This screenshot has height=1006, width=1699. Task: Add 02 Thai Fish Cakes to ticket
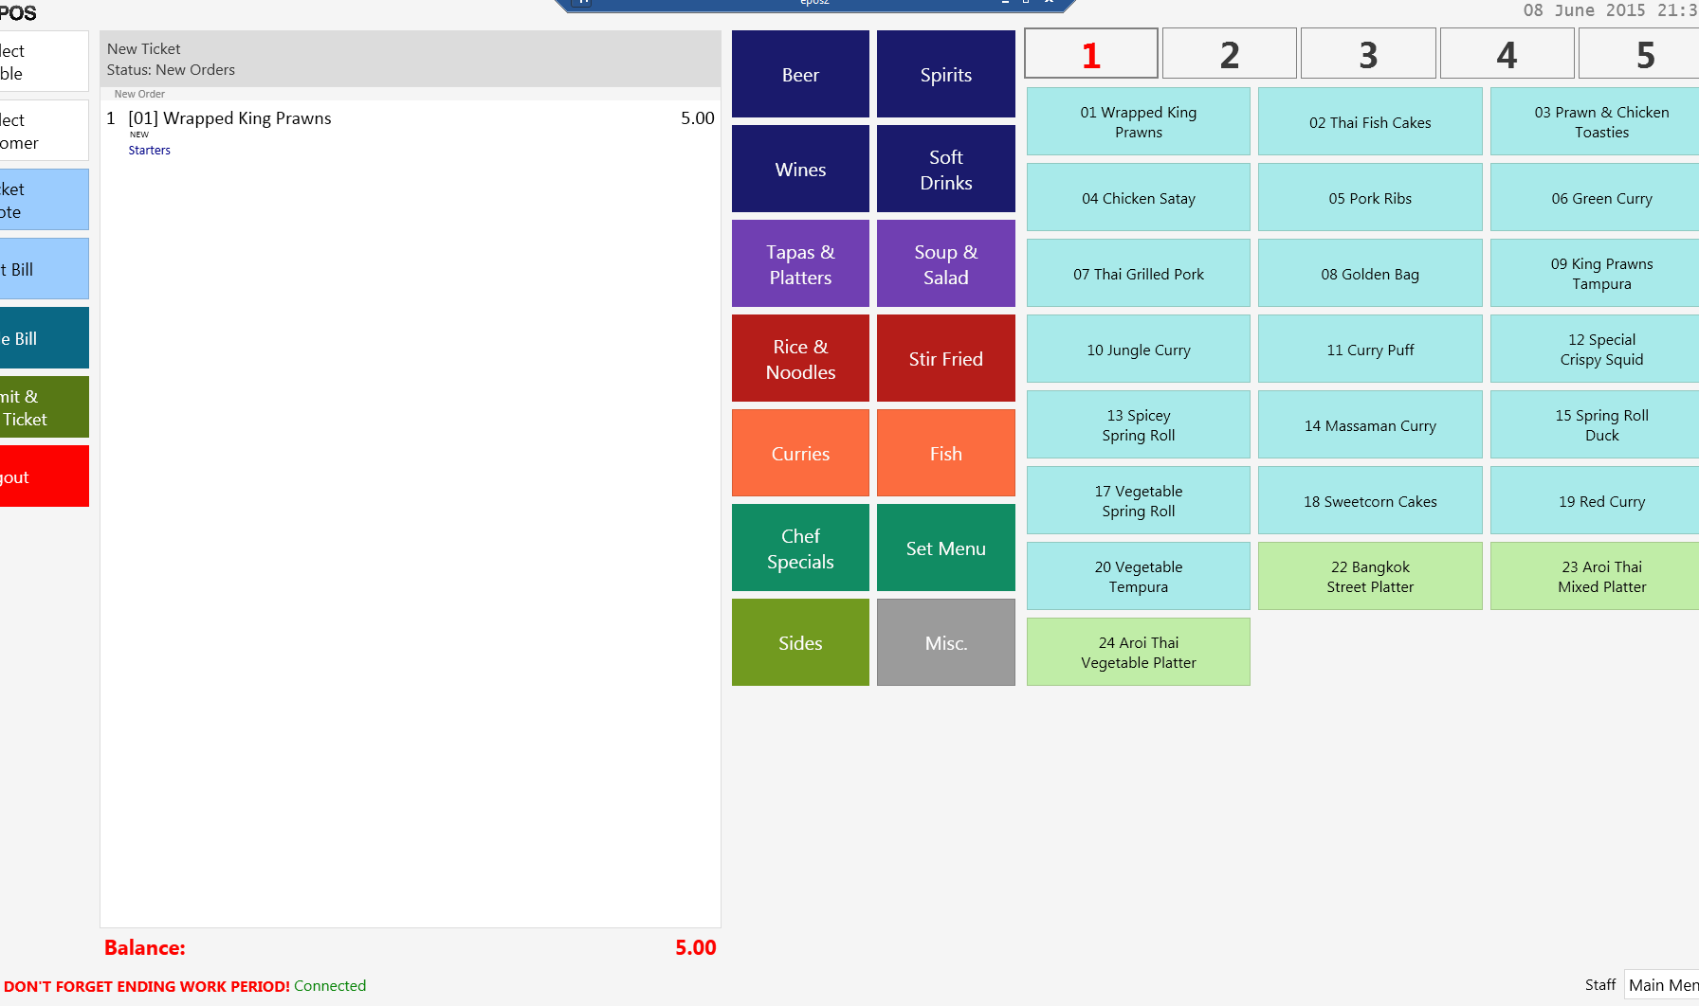tap(1369, 122)
